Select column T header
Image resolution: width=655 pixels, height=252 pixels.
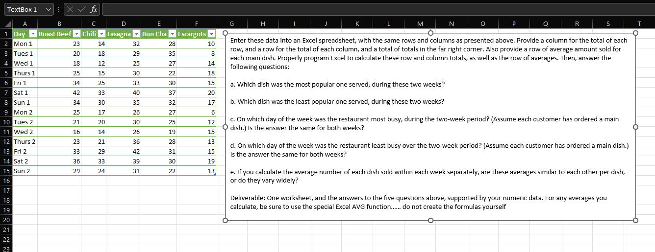click(x=639, y=23)
